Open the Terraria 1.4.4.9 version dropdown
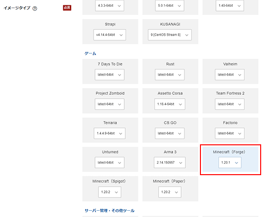 click(109, 133)
